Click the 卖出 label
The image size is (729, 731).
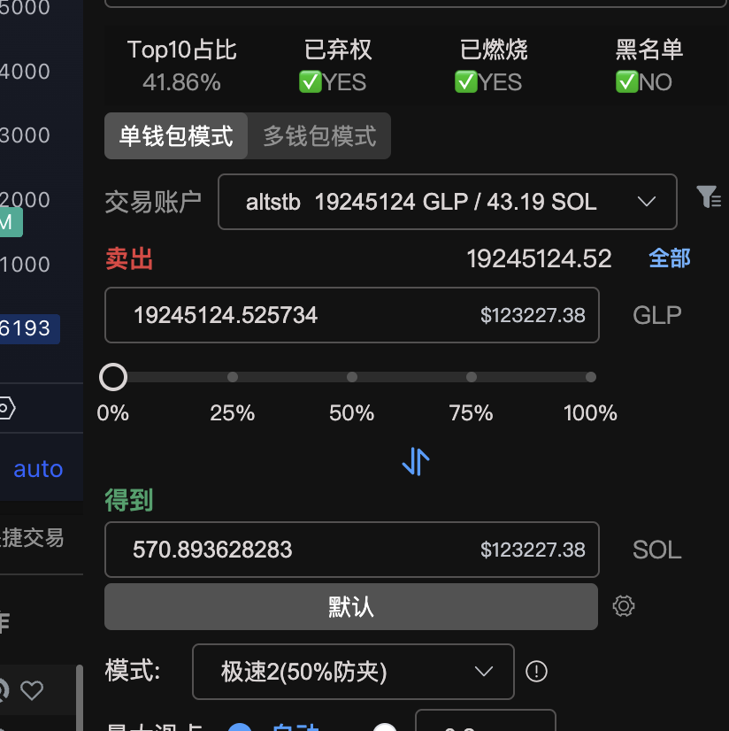(129, 258)
